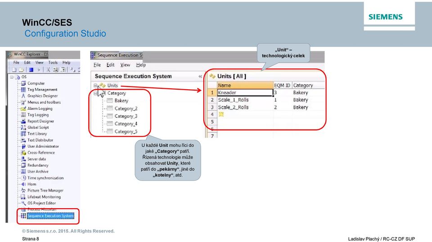Select Category_2 in the tree
The height and width of the screenshot is (242, 432).
[126, 109]
